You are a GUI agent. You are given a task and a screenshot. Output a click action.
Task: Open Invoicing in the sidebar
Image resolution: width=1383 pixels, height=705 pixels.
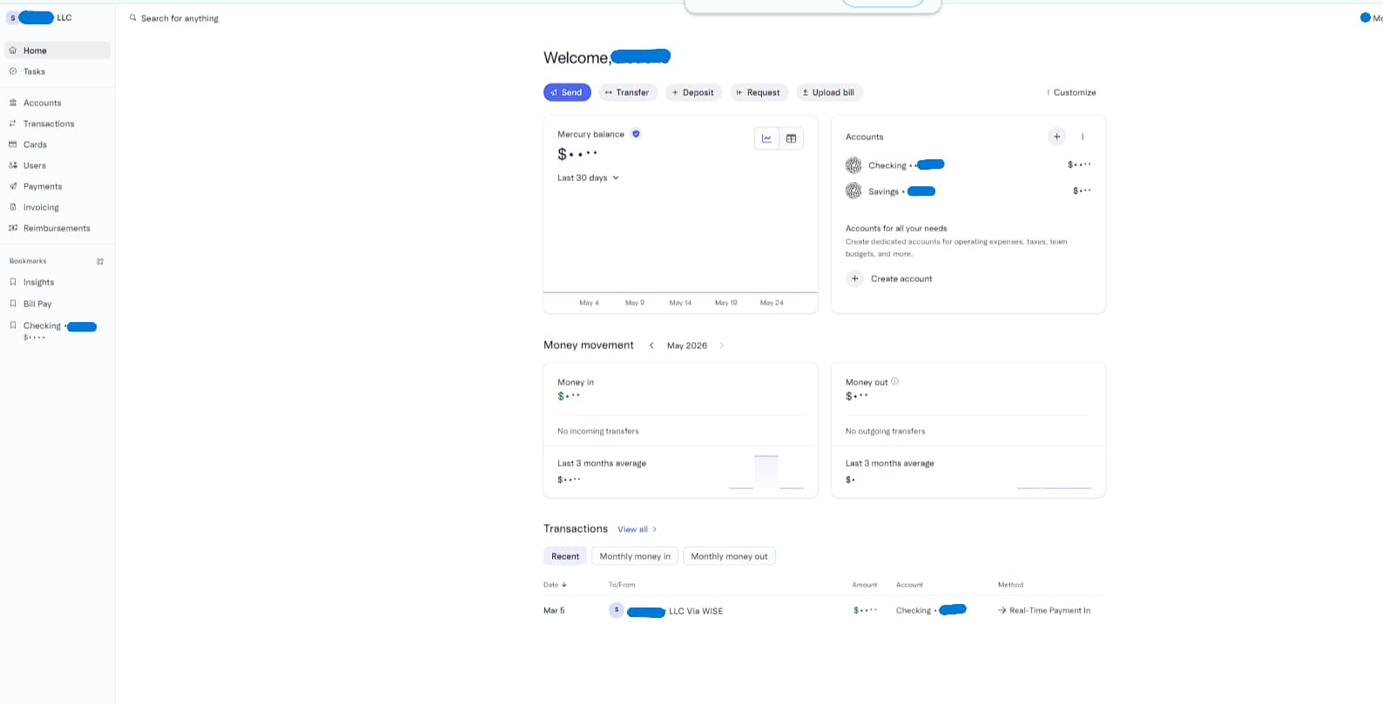coord(57,207)
